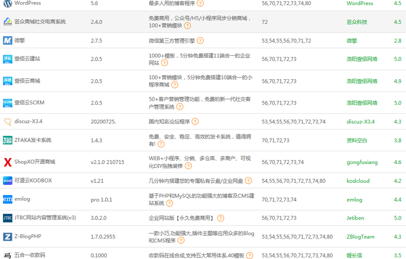This screenshot has width=406, height=259.
Task: Open help icon in ShopXO description
Action: tap(188, 166)
